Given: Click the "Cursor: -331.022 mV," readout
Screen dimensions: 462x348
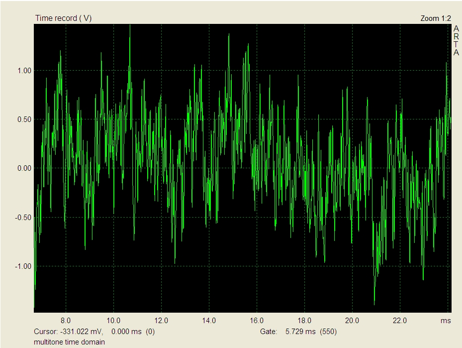Looking at the screenshot, I should pos(69,332).
